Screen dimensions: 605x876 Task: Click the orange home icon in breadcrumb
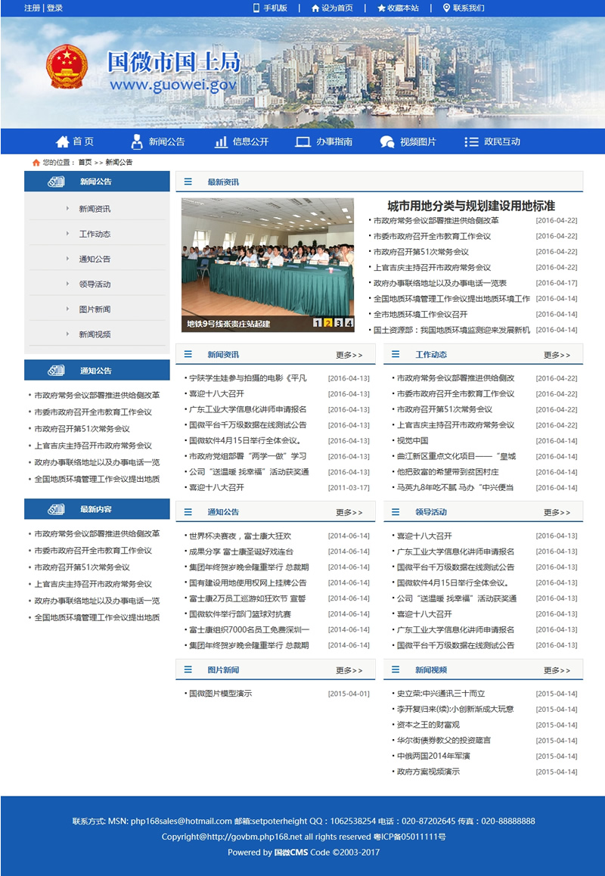pos(36,163)
